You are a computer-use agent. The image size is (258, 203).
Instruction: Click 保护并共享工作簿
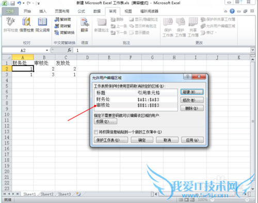tap(218, 20)
